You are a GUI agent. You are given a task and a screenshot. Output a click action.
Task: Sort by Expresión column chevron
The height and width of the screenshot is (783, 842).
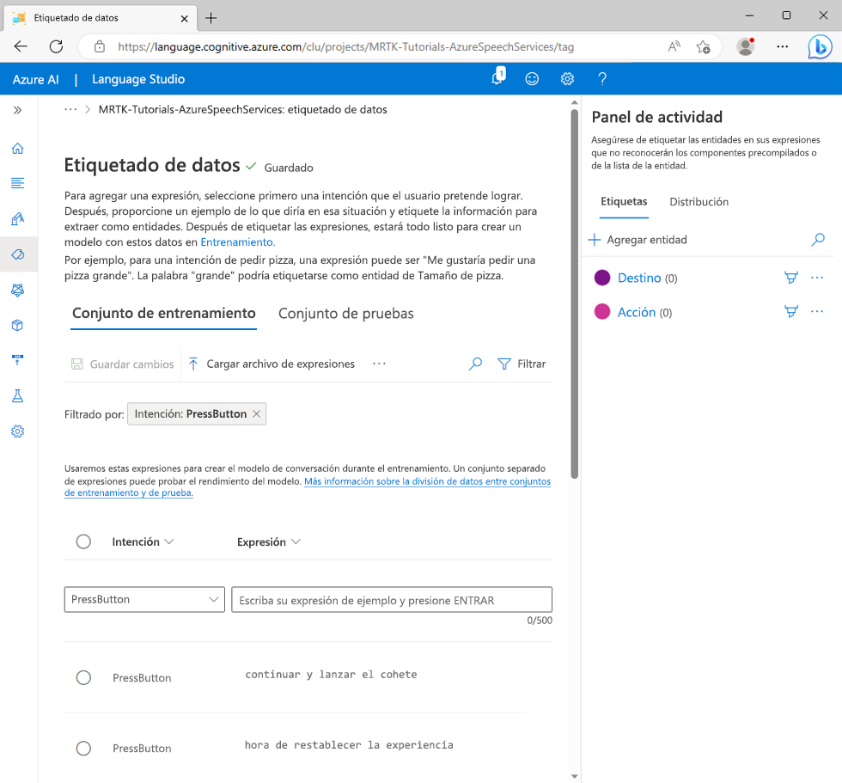click(x=296, y=541)
